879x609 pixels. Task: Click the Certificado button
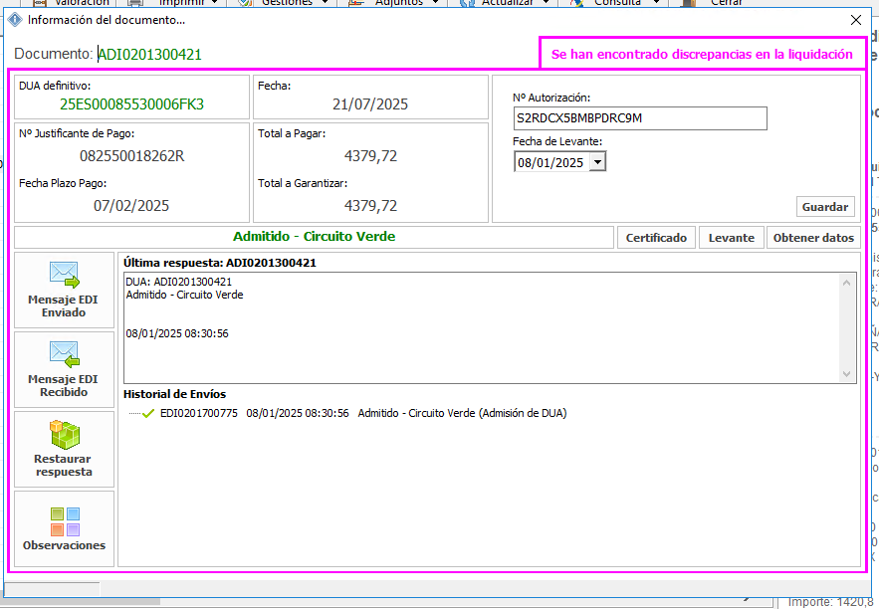coord(656,238)
